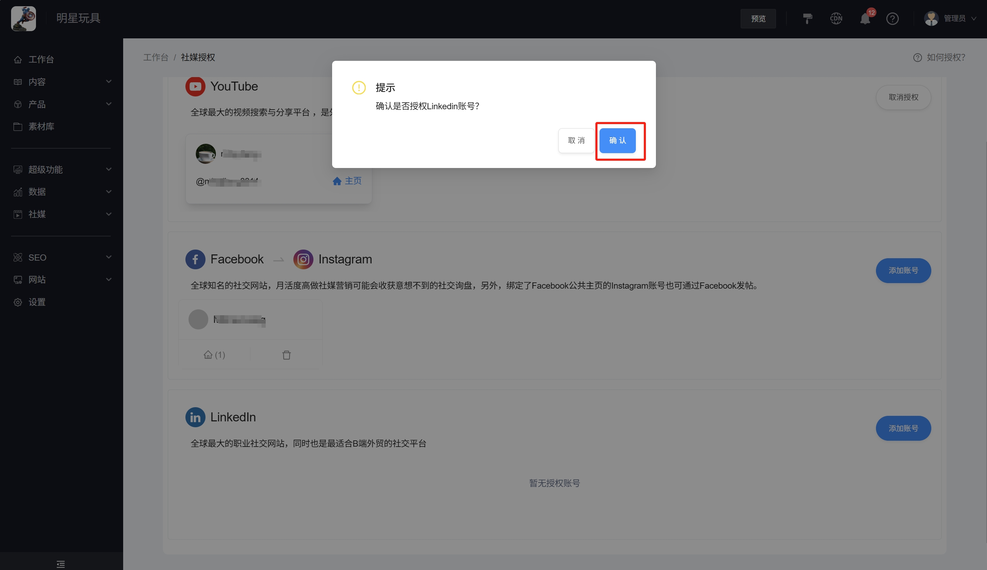The image size is (987, 570).
Task: Click the Instagram platform icon
Action: pyautogui.click(x=303, y=259)
